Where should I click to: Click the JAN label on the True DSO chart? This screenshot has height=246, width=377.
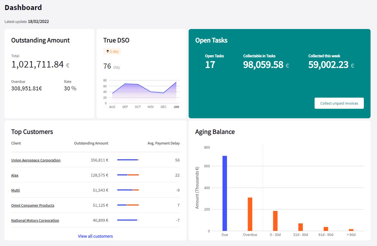click(176, 107)
